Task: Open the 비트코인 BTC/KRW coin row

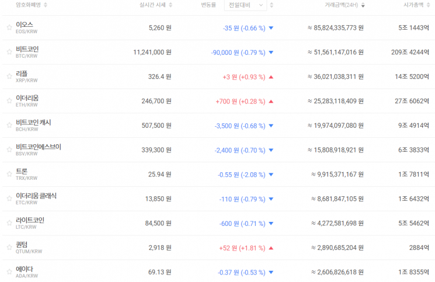Action: click(x=217, y=52)
